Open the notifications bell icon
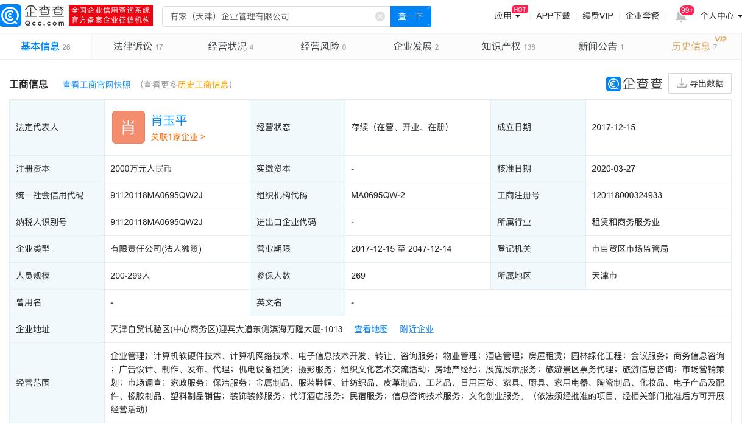This screenshot has width=742, height=424. pos(681,16)
